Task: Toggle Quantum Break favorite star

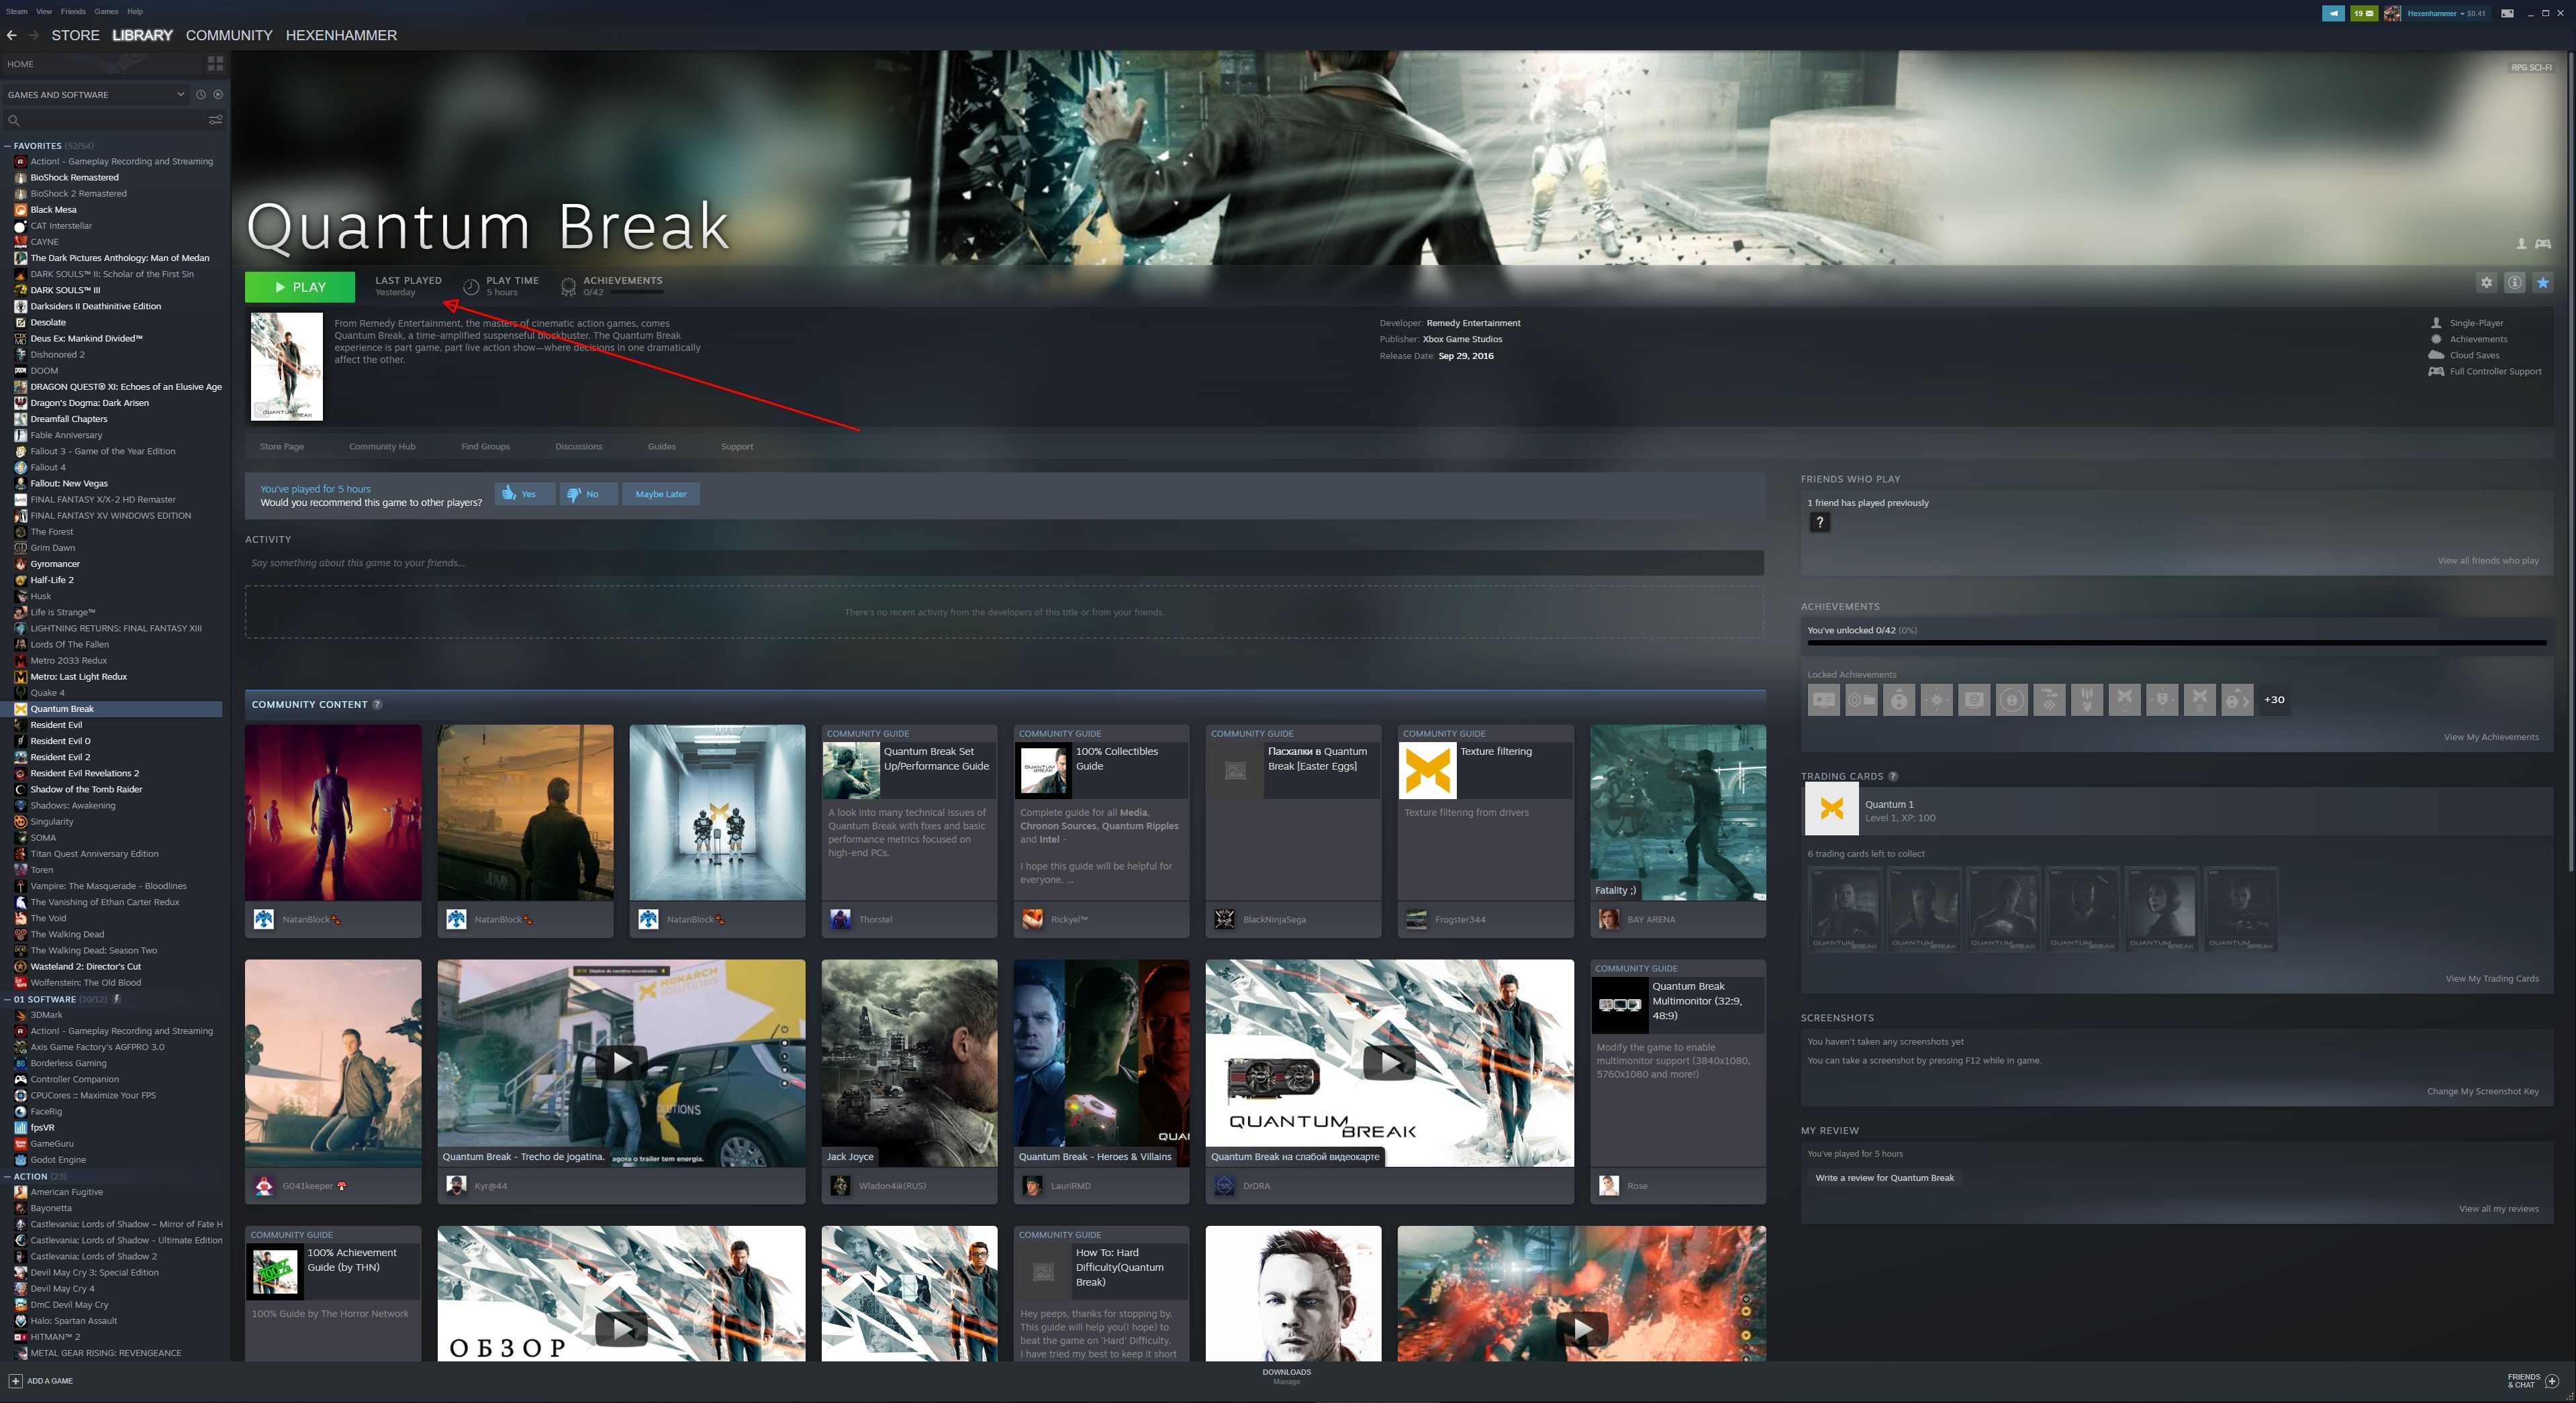Action: pyautogui.click(x=2542, y=282)
